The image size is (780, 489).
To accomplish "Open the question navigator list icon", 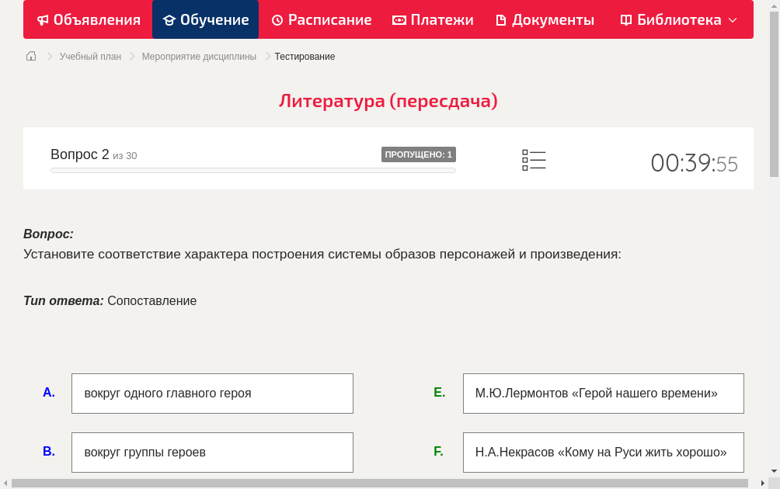I will [534, 159].
